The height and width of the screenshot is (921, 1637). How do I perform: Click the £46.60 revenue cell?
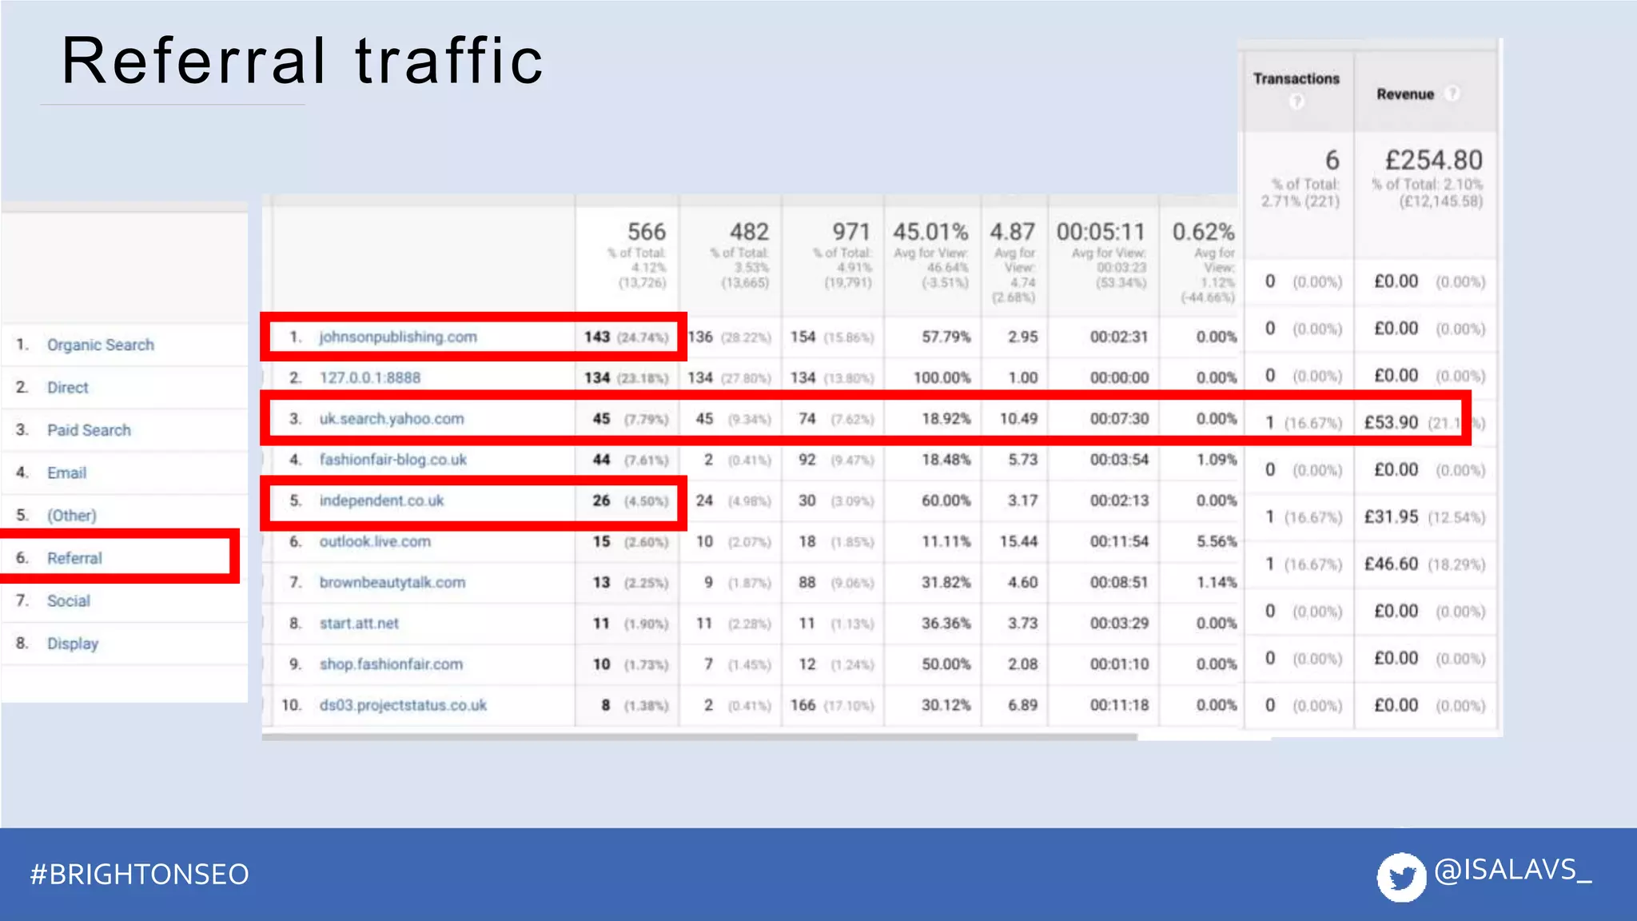1391,564
